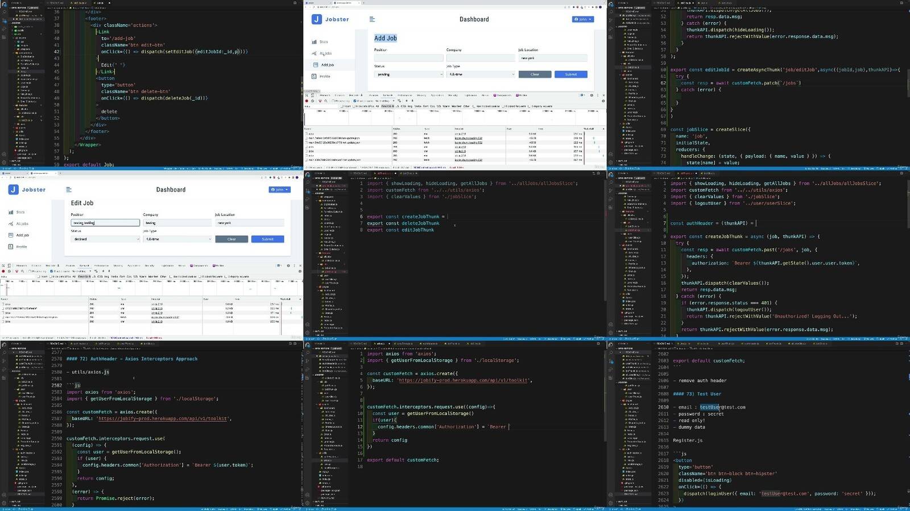Viewport: 910px width, 511px height.
Task: Toggle Invert checkbox in Add Job DevTools
Action: click(342, 106)
